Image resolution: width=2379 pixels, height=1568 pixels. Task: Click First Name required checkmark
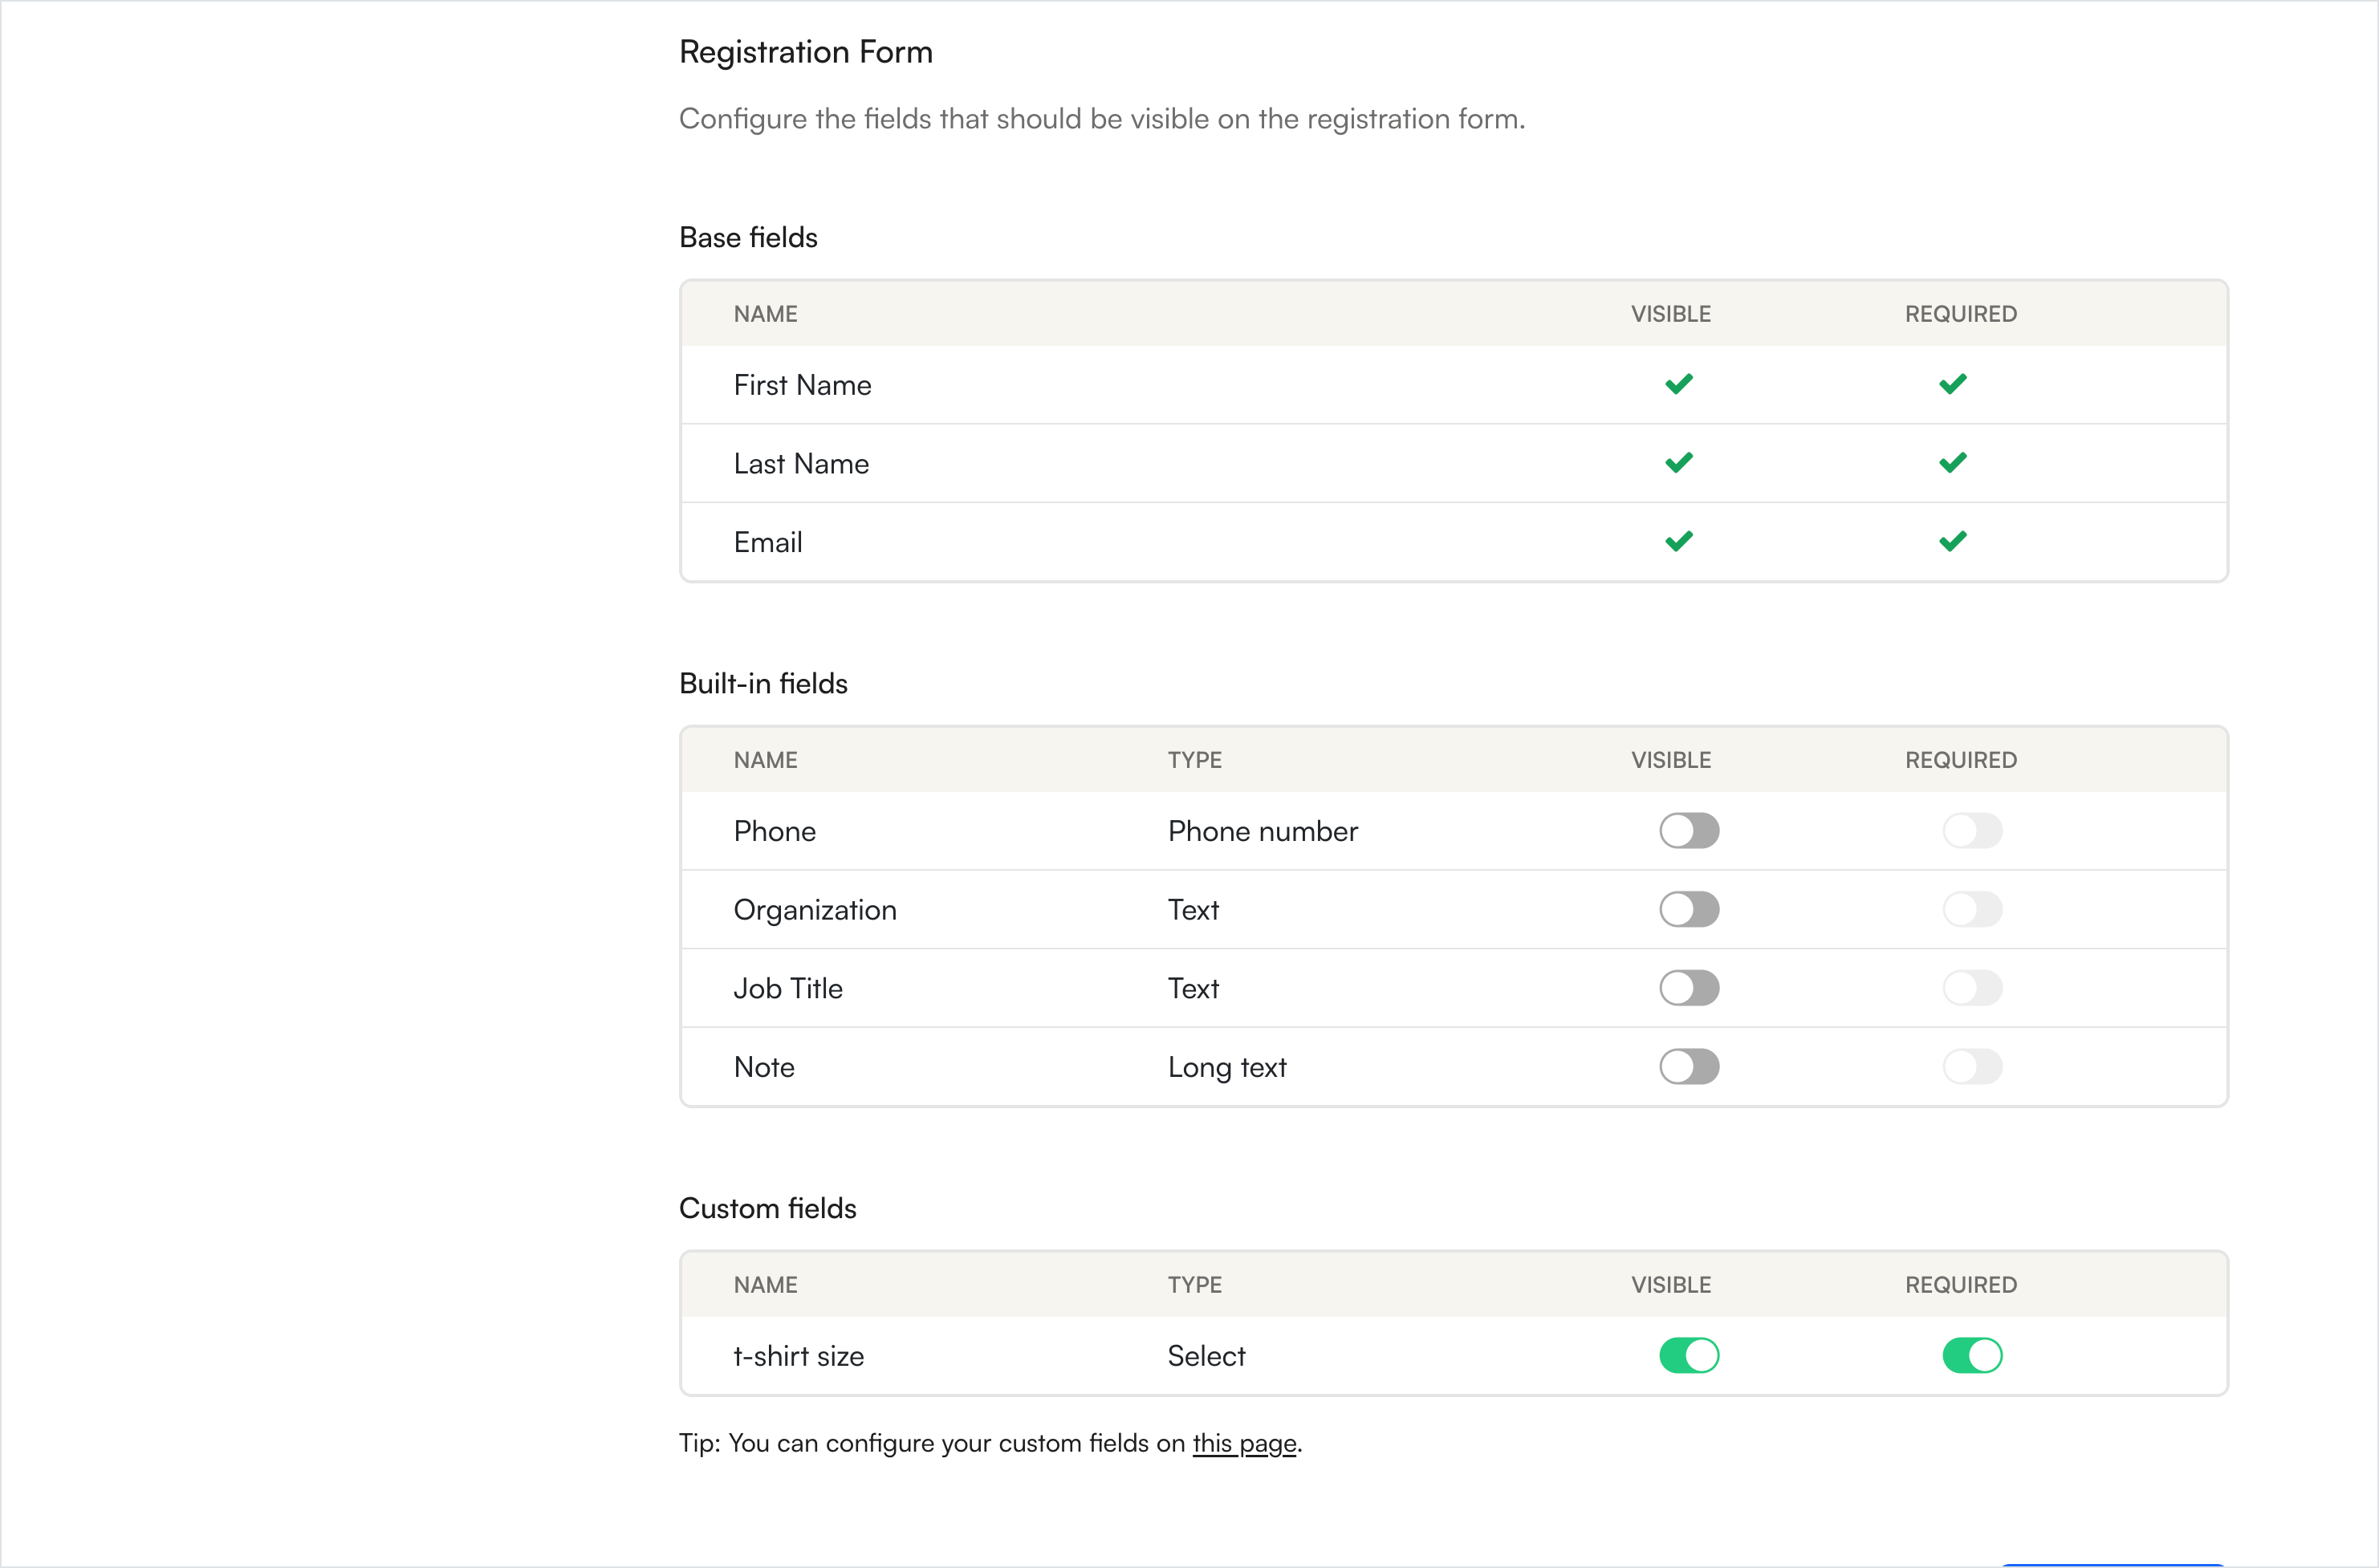(x=1952, y=384)
